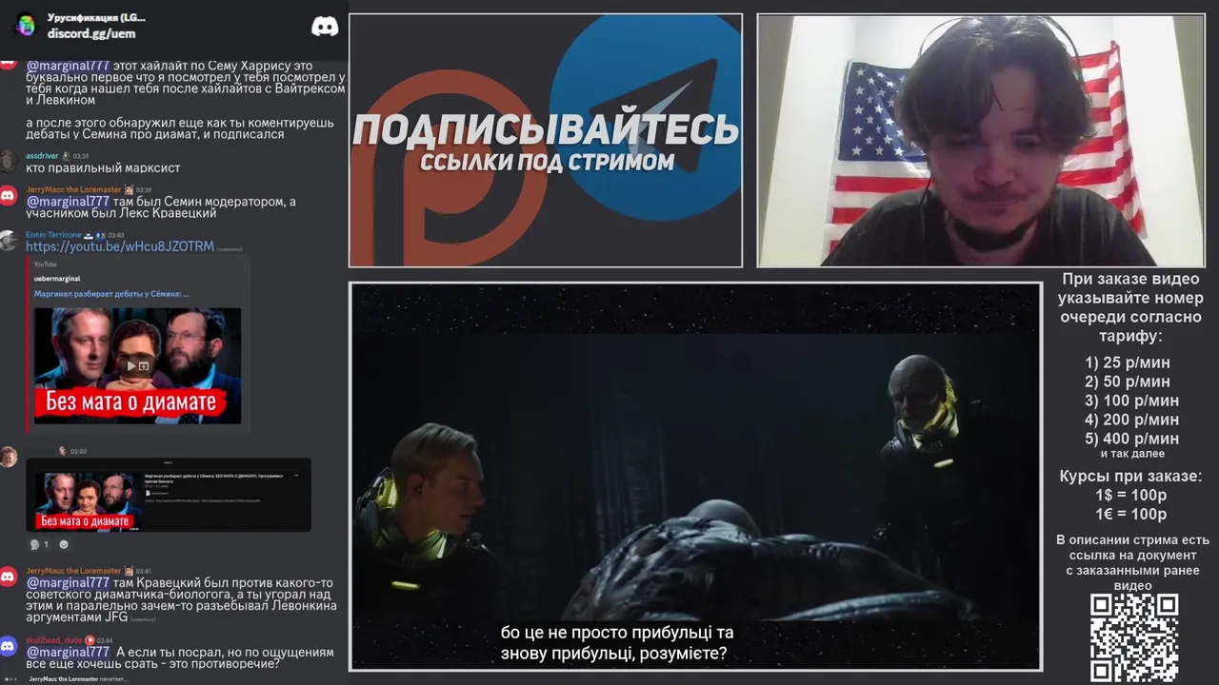Viewport: 1219px width, 685px height.
Task: Click the QR code in the corner
Action: pyautogui.click(x=1134, y=638)
